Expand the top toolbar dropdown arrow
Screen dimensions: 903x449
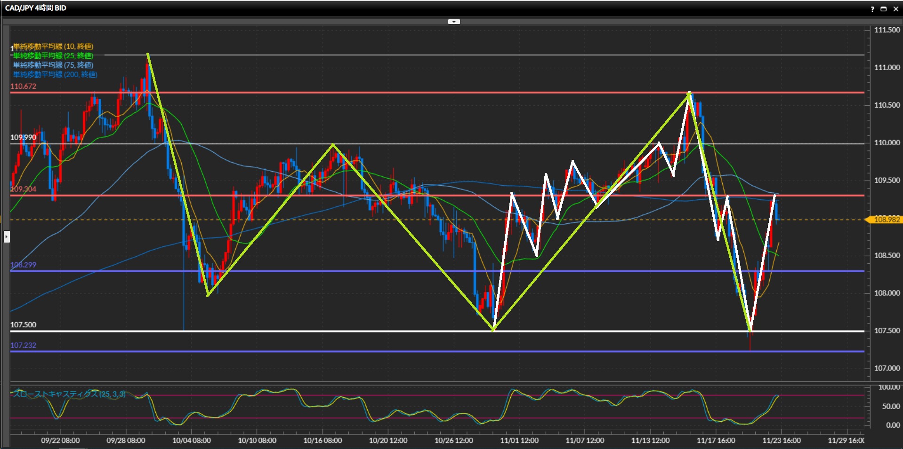(454, 22)
